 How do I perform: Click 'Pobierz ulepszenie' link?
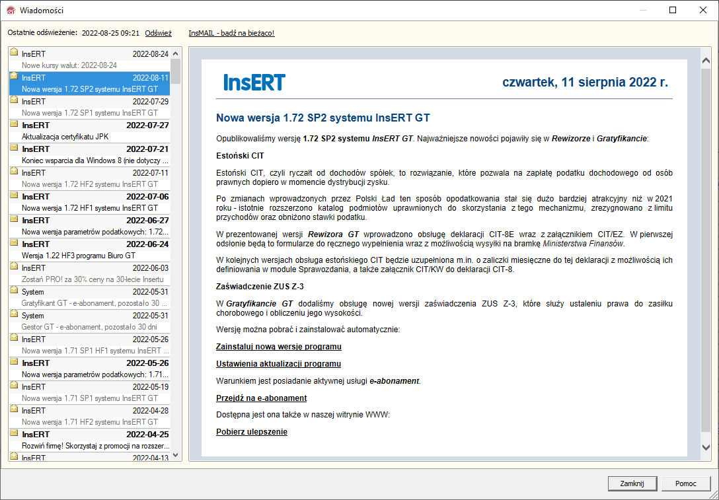(x=252, y=432)
